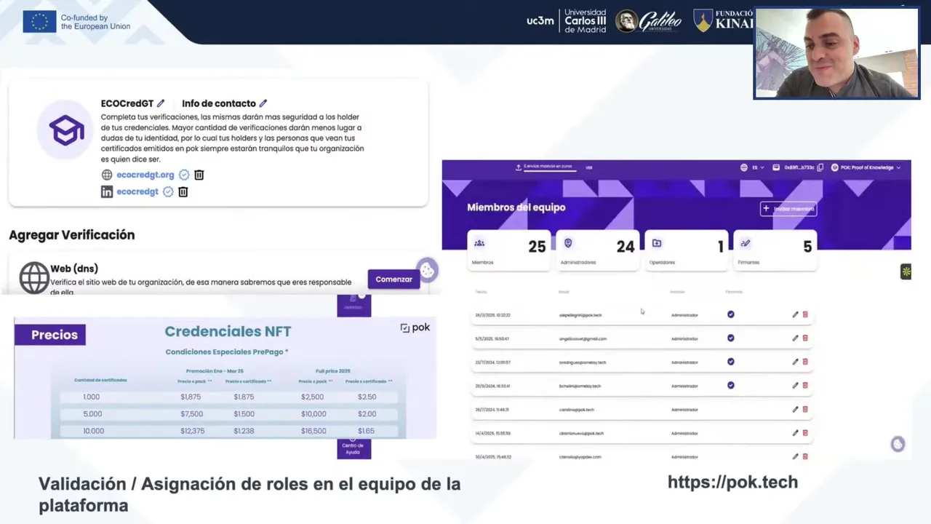Image resolution: width=931 pixels, height=524 pixels.
Task: Open the LinkedIn icon next to ecocredgt
Action: [x=107, y=191]
